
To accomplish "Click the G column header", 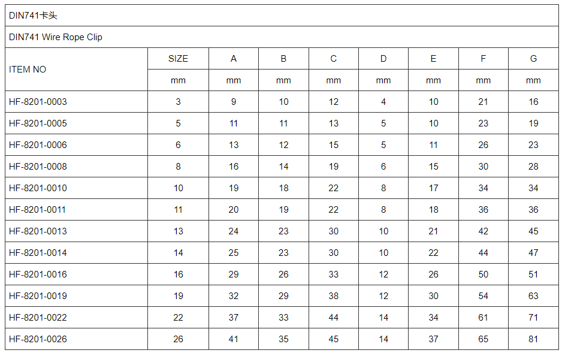I will pos(533,59).
